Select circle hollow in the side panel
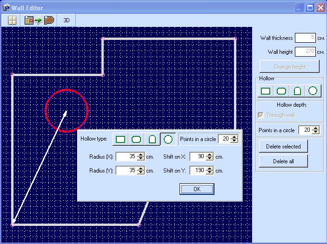The image size is (327, 244). coord(313,91)
